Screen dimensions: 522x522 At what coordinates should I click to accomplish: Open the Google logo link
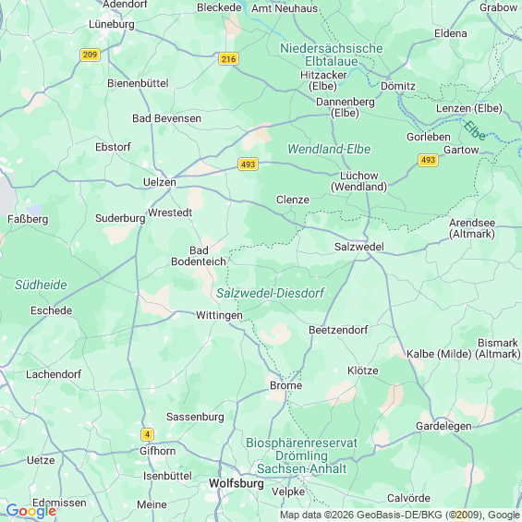31,511
